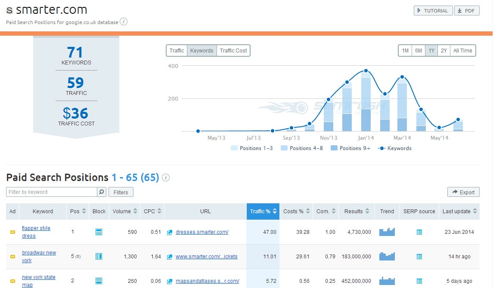Open flapper style dress keyword link
The image size is (493, 288).
36,232
